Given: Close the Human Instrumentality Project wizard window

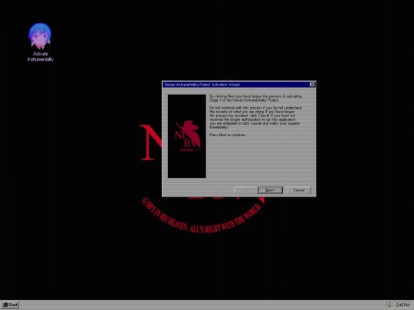Looking at the screenshot, I should (312, 84).
